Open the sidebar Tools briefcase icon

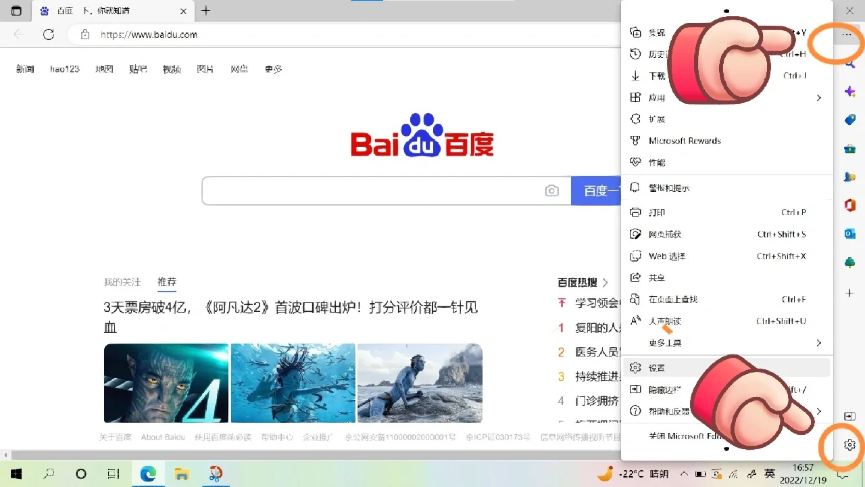850,148
